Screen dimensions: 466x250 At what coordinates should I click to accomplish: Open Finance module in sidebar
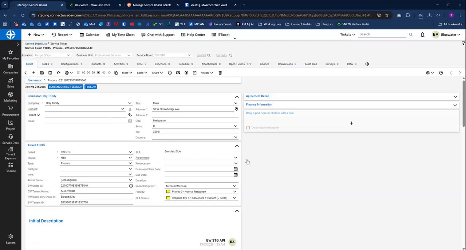[11, 168]
